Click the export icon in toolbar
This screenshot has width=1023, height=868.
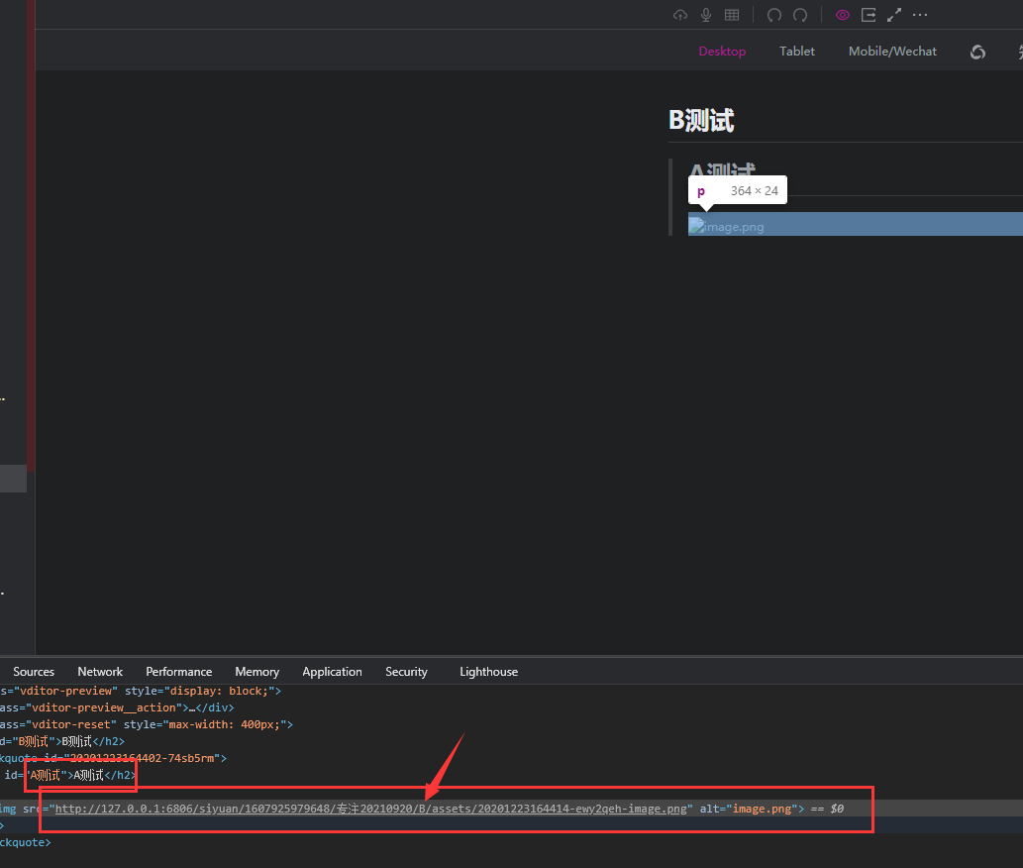869,15
